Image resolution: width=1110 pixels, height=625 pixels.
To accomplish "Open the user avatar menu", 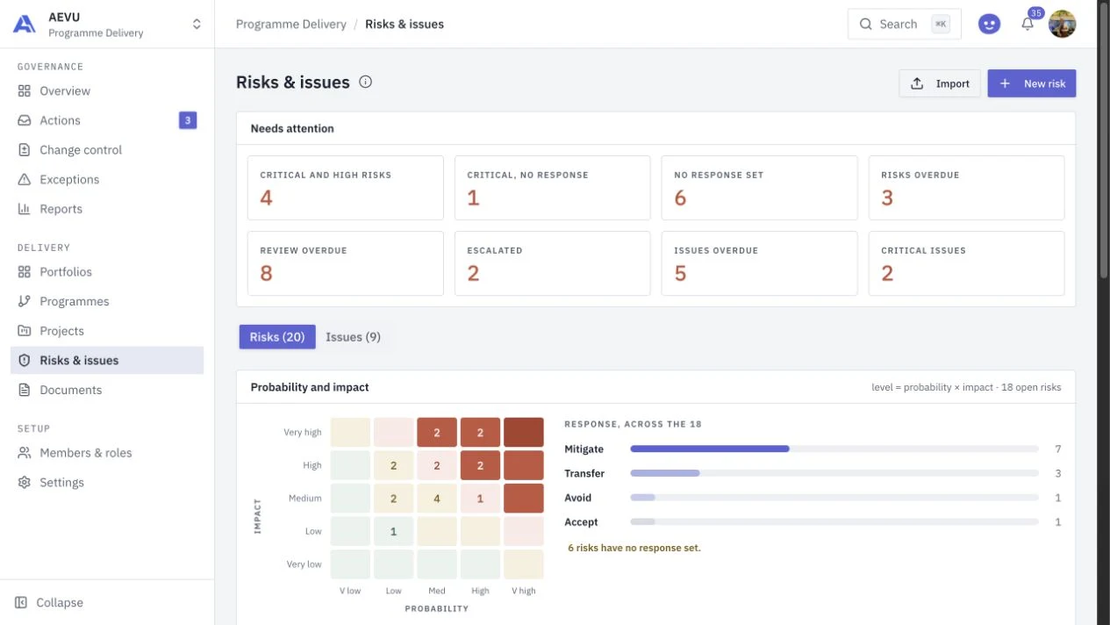I will coord(1063,25).
